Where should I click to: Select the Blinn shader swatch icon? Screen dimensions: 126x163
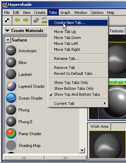tap(11, 62)
